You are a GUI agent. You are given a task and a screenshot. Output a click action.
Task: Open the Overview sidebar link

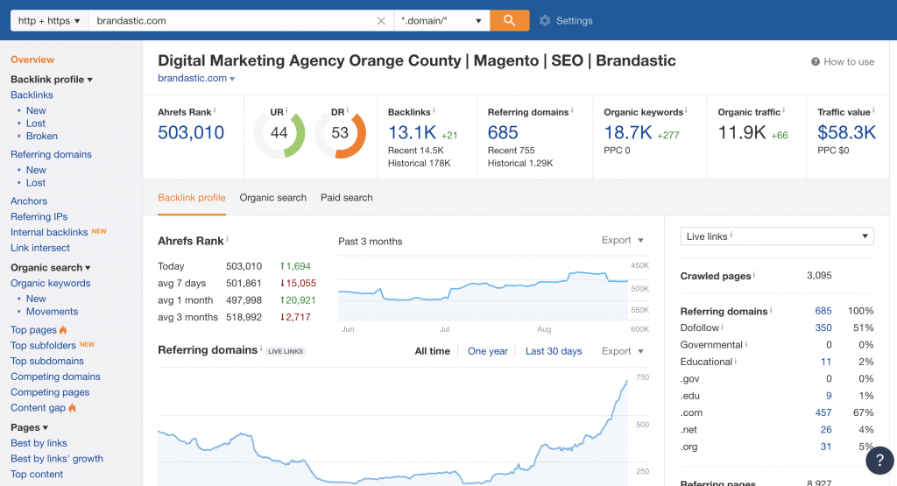click(x=32, y=60)
